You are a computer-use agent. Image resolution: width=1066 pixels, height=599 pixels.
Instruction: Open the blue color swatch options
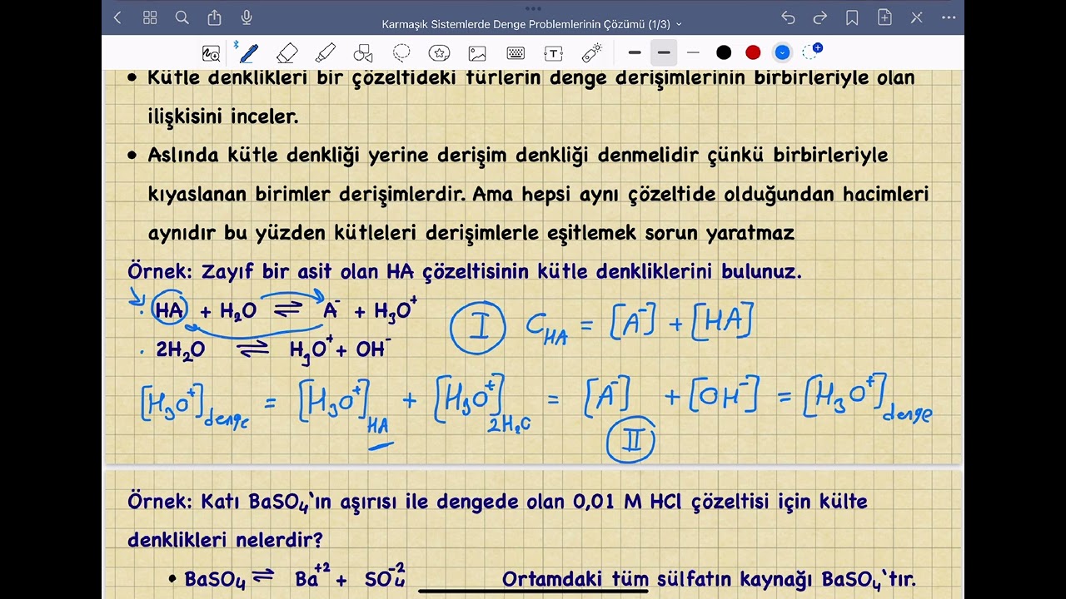pyautogui.click(x=782, y=52)
